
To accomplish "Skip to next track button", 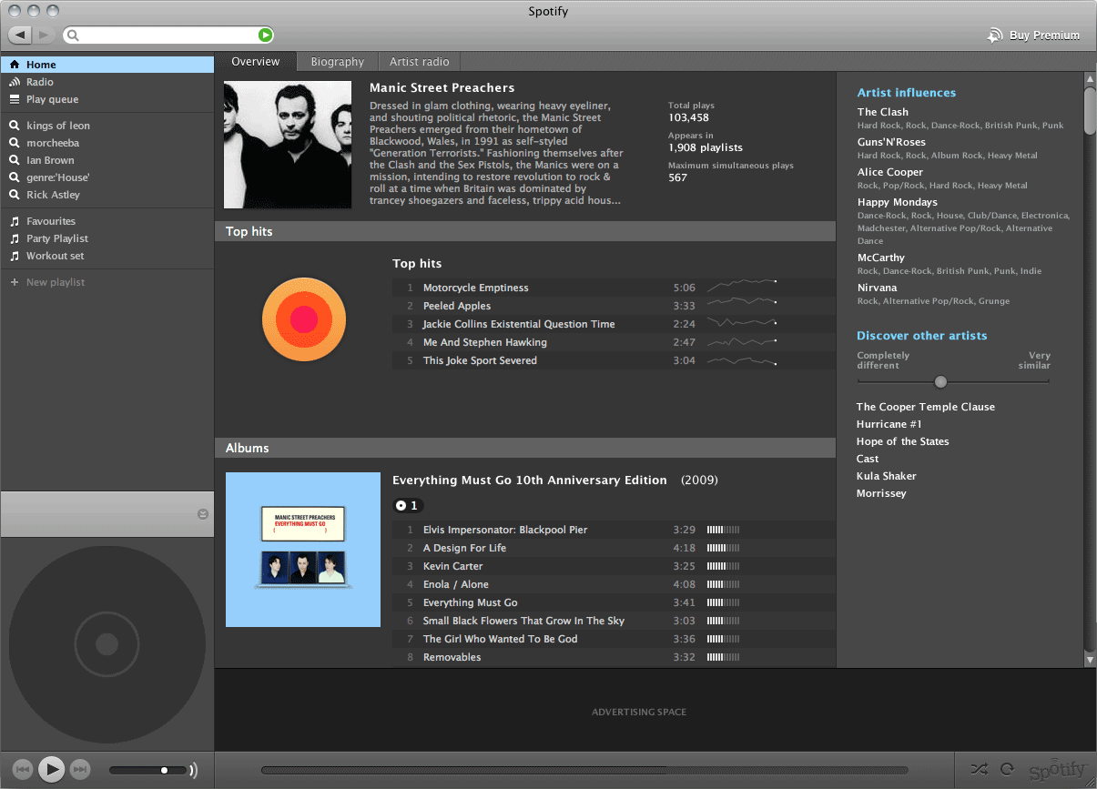I will tap(80, 770).
